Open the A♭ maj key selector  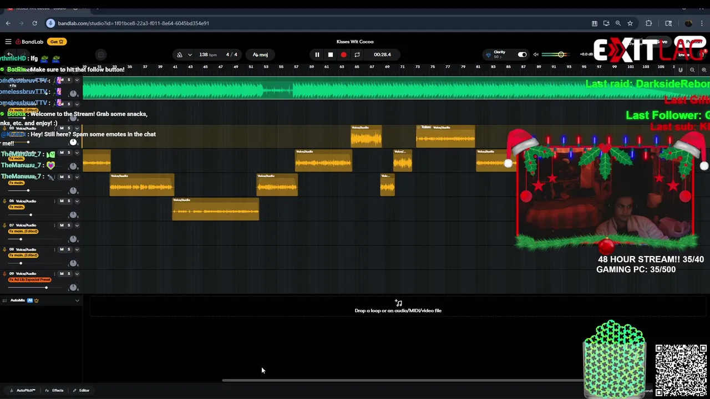pyautogui.click(x=260, y=54)
